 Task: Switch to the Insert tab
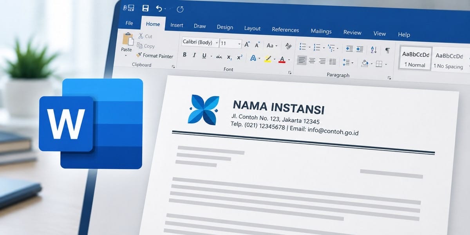click(x=177, y=25)
